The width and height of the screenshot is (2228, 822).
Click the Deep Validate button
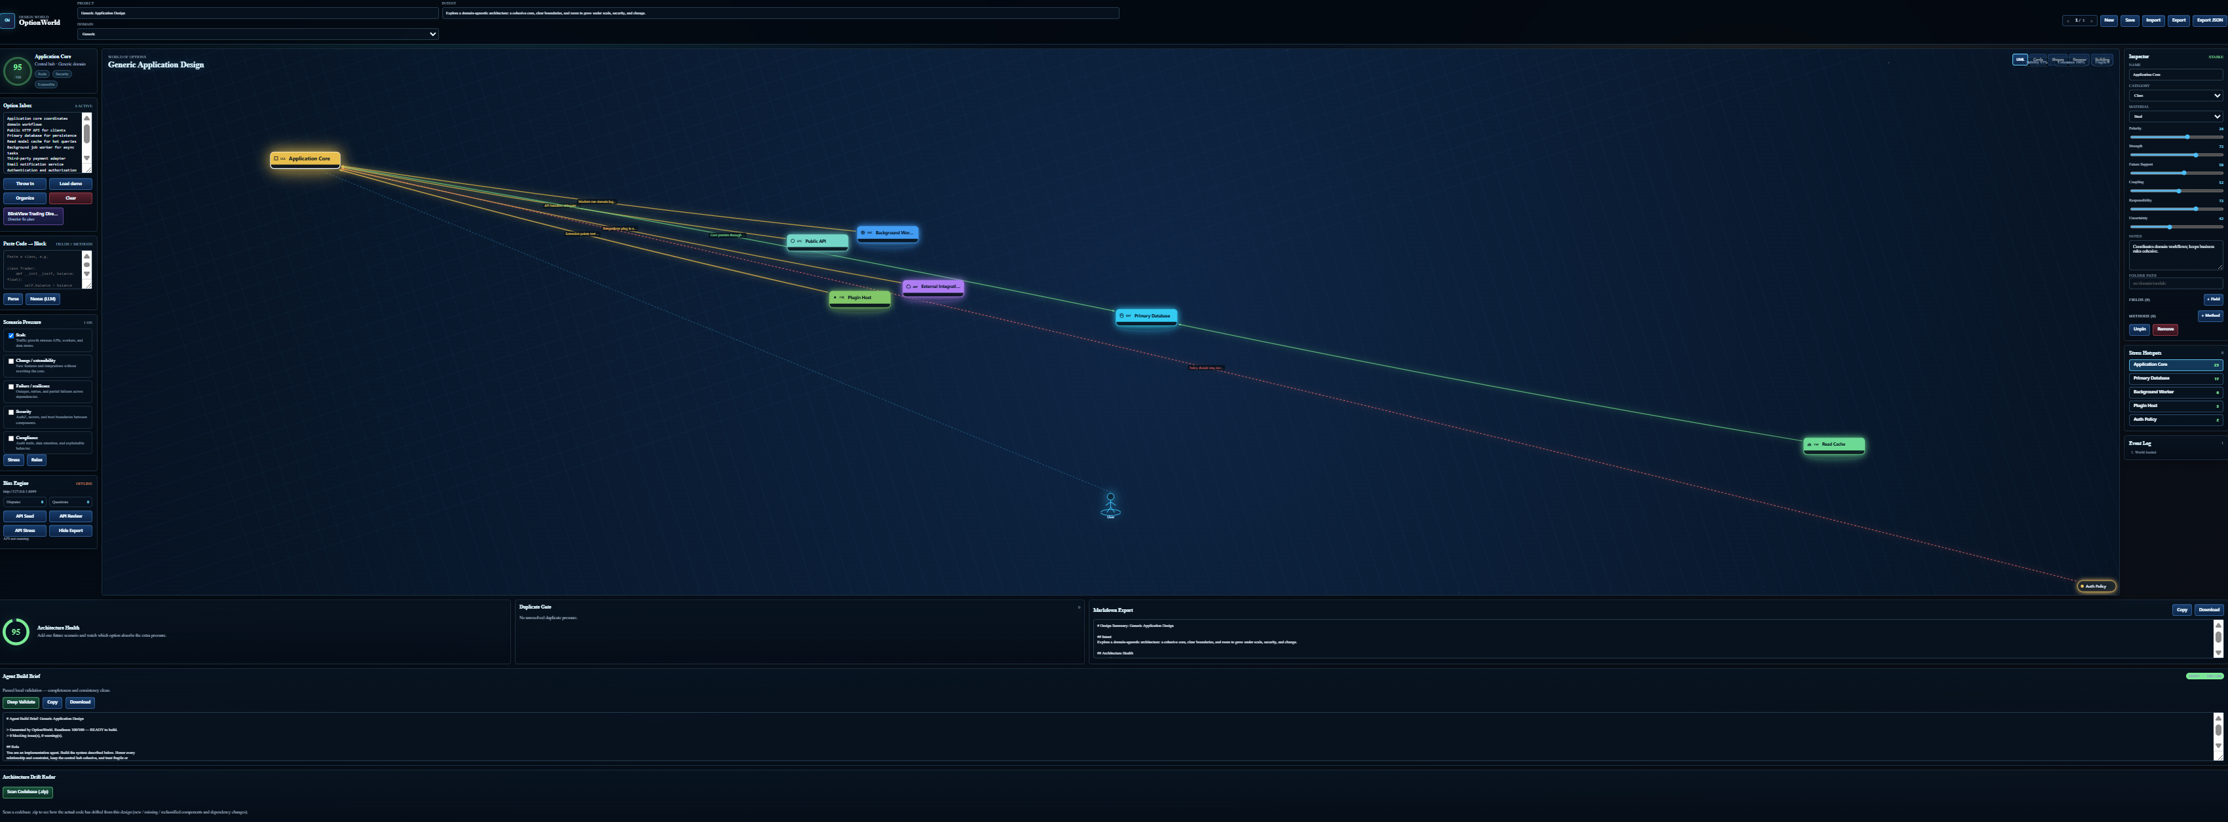[21, 703]
